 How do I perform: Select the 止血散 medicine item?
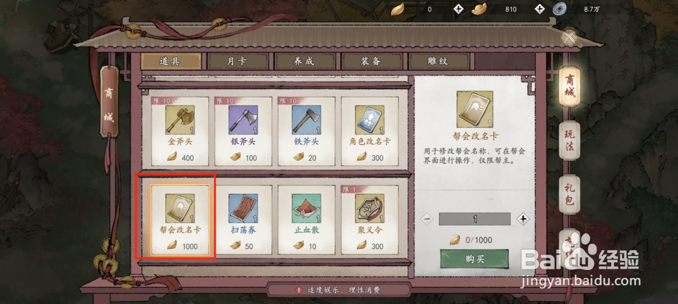(x=306, y=220)
